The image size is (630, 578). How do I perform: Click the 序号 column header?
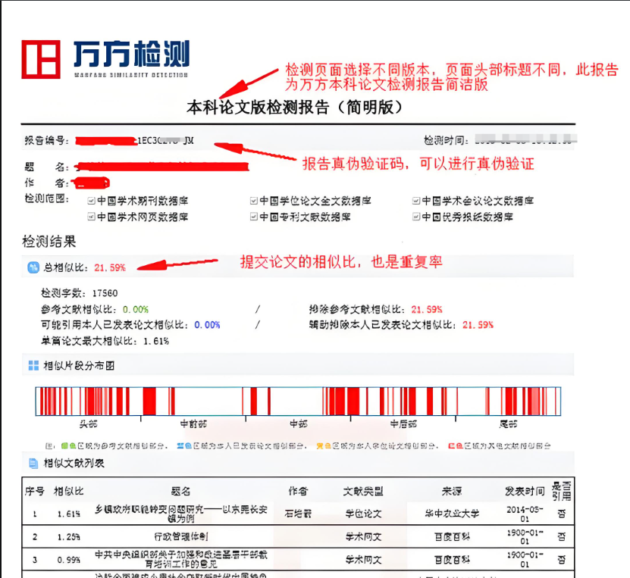[x=35, y=491]
